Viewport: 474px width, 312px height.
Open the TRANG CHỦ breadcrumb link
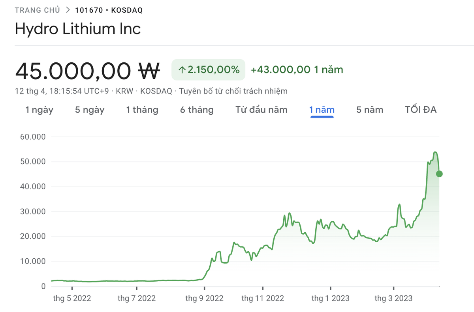click(x=37, y=10)
